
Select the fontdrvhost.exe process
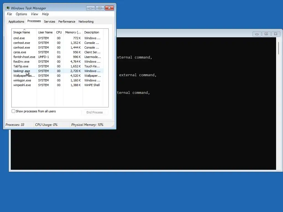click(57, 57)
